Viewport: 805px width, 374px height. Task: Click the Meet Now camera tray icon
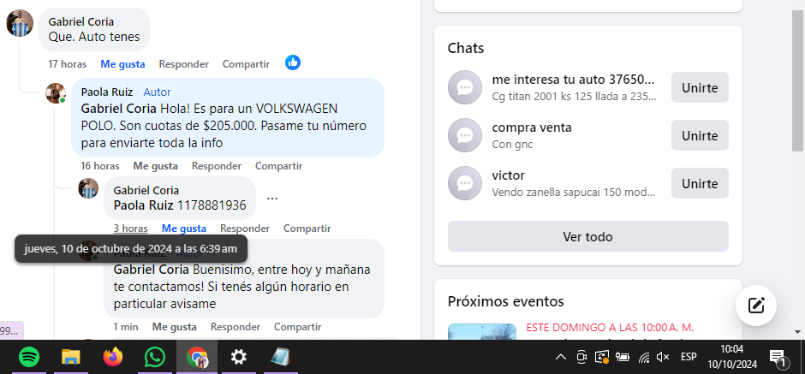tap(581, 357)
